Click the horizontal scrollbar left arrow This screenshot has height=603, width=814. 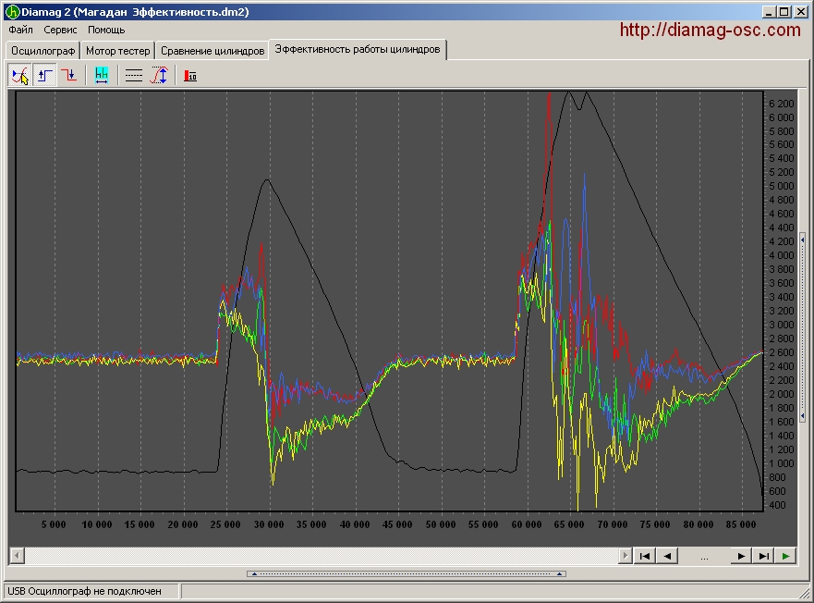pos(18,556)
